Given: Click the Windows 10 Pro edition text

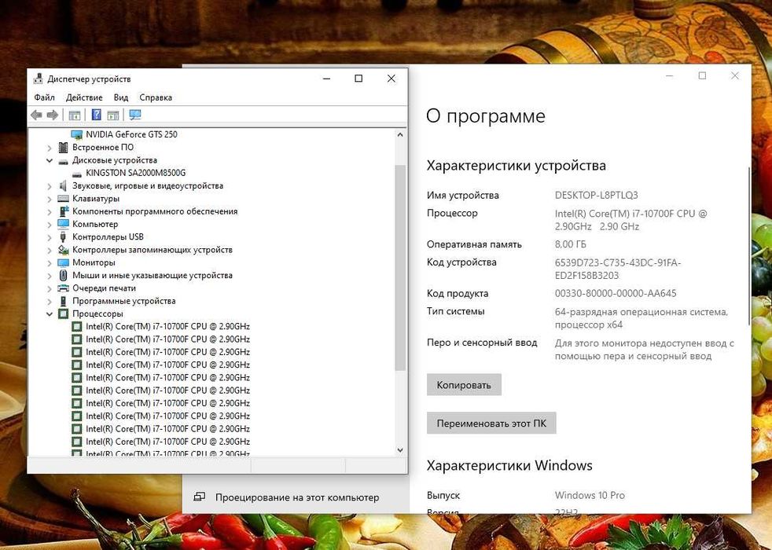Looking at the screenshot, I should point(590,496).
